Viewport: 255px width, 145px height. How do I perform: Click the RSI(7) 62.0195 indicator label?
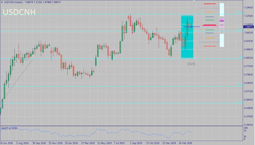9,128
